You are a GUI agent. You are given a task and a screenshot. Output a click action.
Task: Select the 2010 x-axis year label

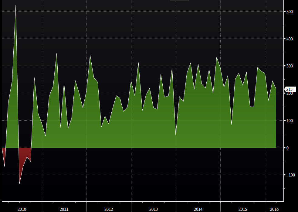point(22,209)
